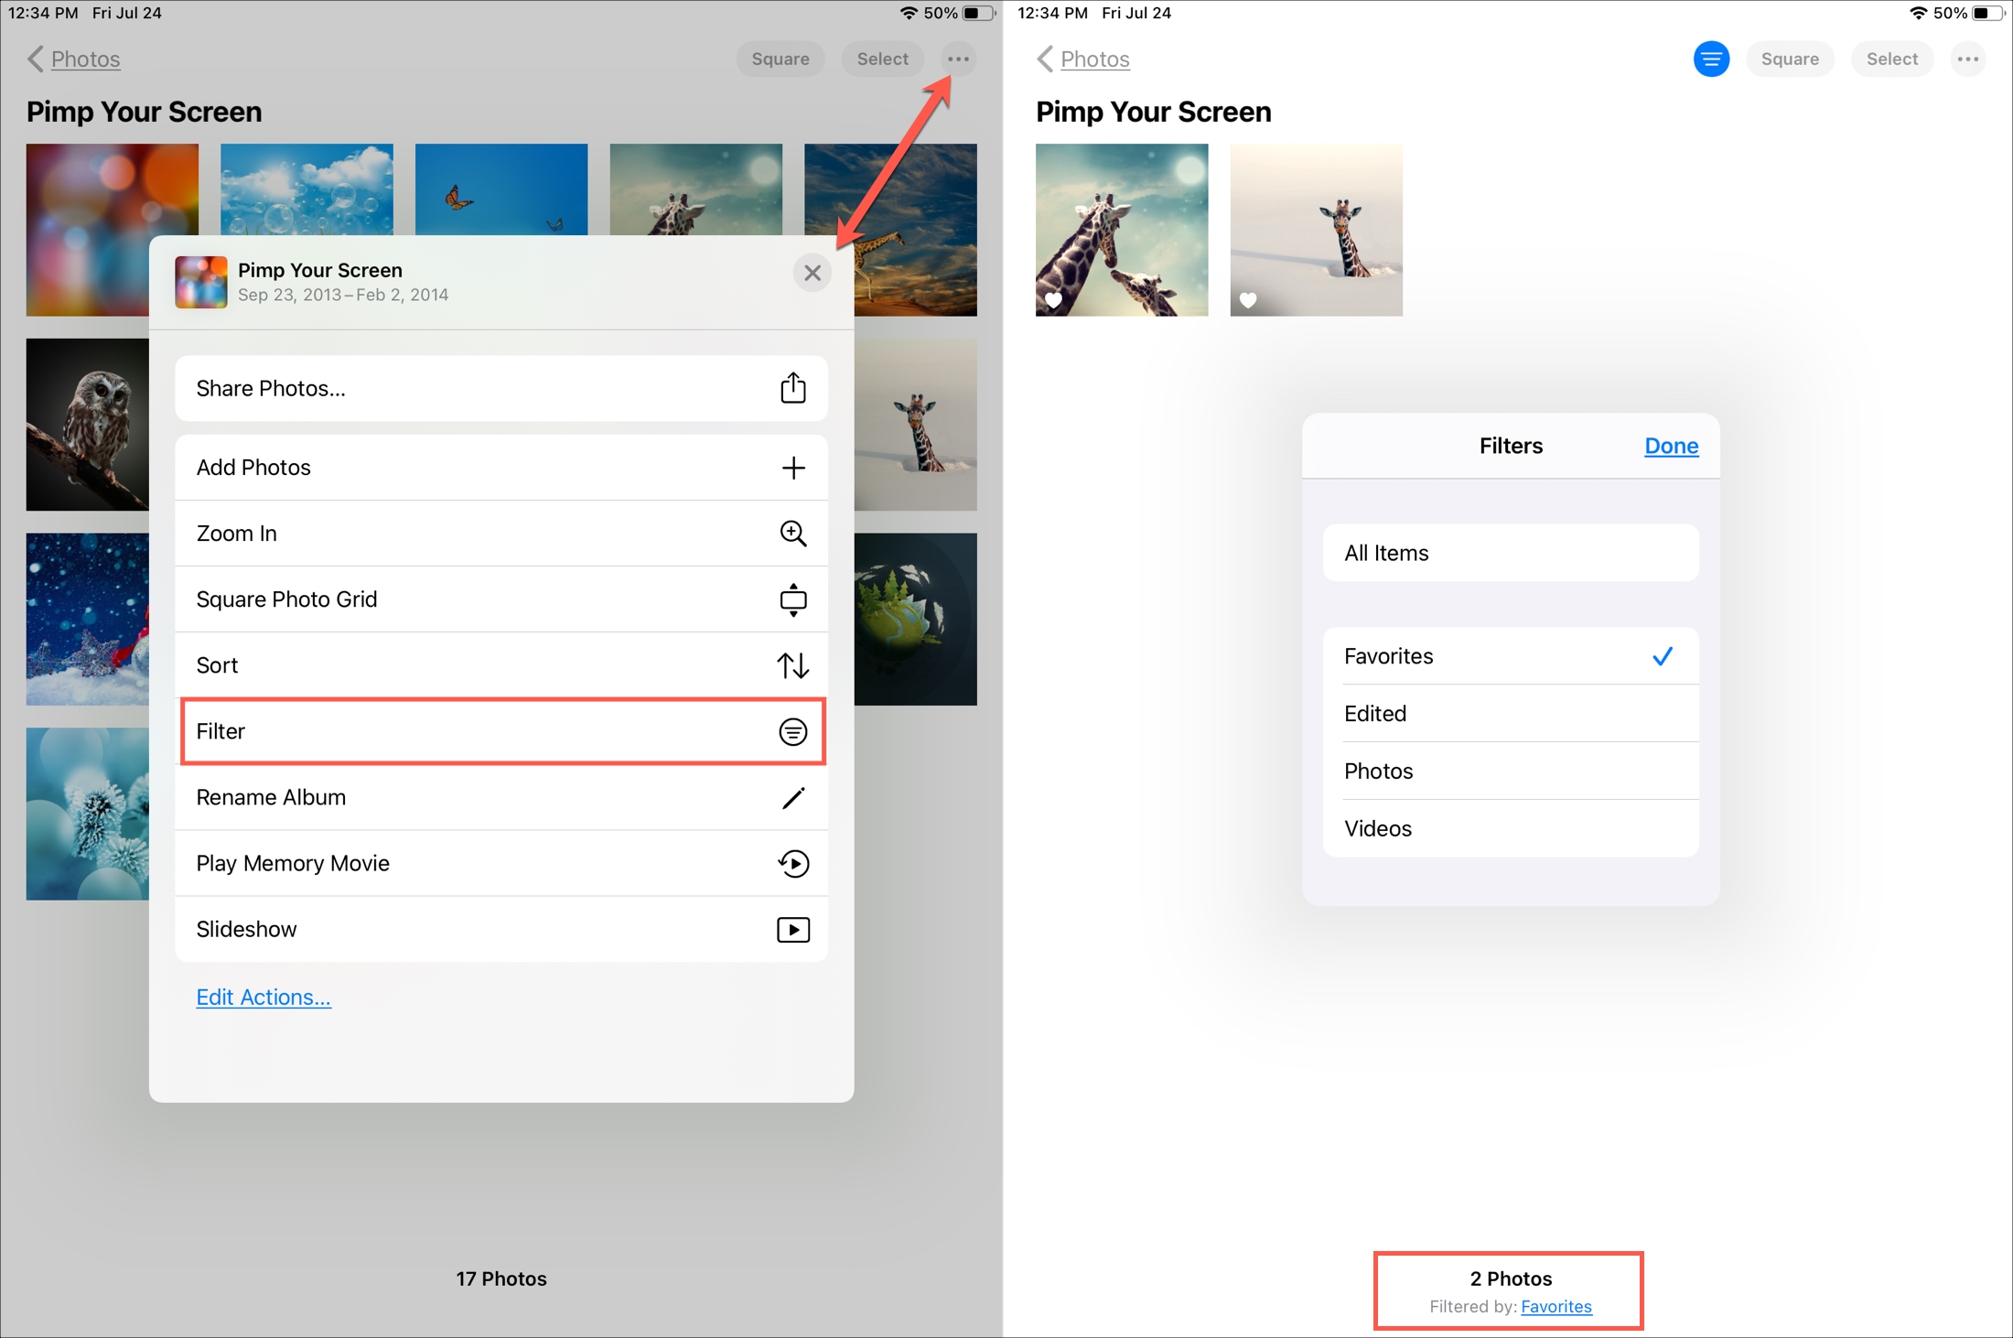The width and height of the screenshot is (2013, 1338).
Task: Open the ellipsis More options menu
Action: click(x=958, y=59)
